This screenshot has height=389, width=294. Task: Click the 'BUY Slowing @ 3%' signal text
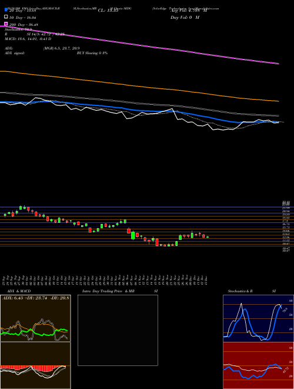[x=92, y=53]
